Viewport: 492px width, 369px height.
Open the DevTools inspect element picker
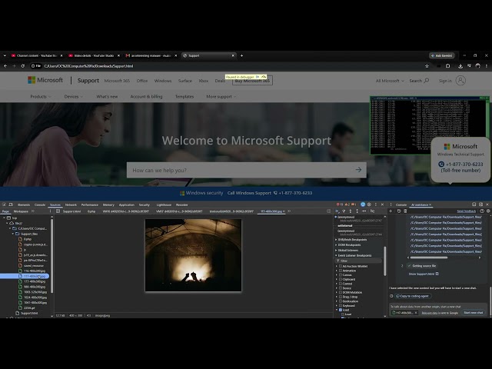(x=4, y=204)
